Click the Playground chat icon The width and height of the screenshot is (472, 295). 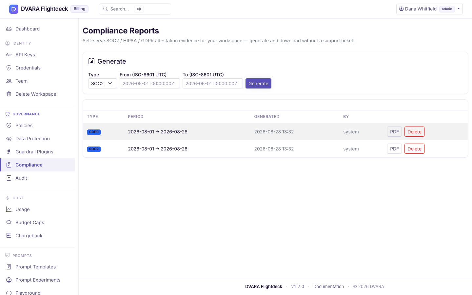tap(9, 293)
